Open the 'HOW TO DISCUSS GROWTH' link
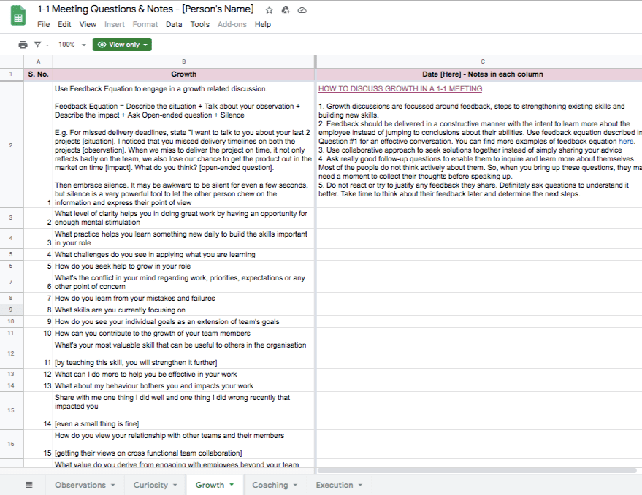The width and height of the screenshot is (642, 495). coord(400,89)
